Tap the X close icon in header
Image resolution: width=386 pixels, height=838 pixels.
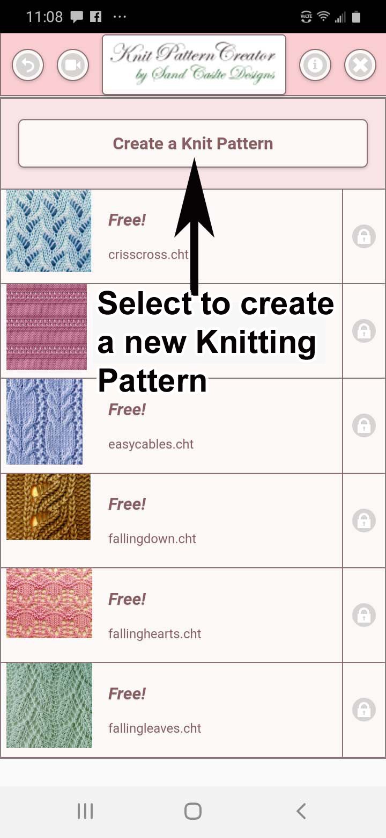pos(360,66)
